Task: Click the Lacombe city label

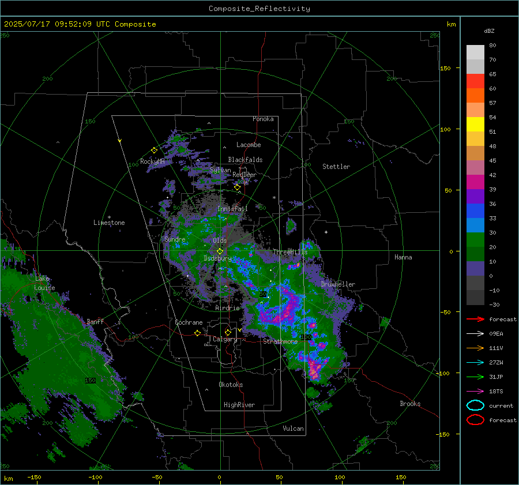Action: tap(249, 145)
